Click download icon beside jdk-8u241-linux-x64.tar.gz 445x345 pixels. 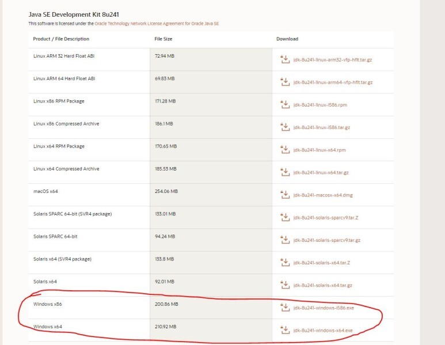click(x=285, y=172)
